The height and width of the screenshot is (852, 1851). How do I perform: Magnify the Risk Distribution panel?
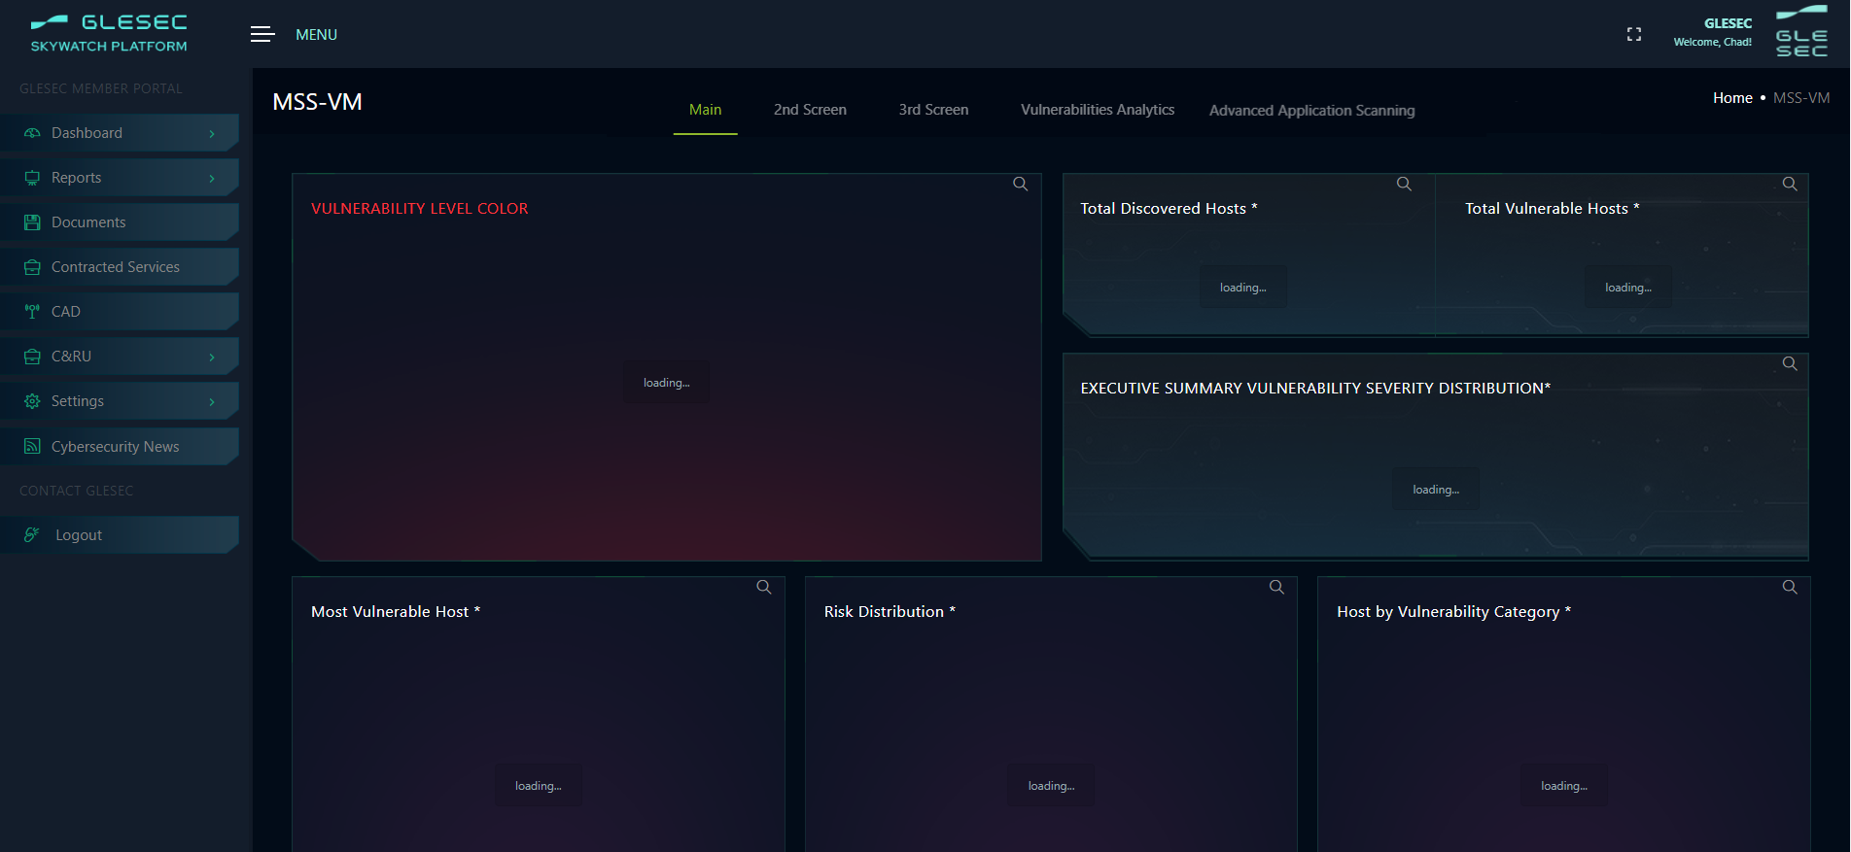coord(1276,587)
